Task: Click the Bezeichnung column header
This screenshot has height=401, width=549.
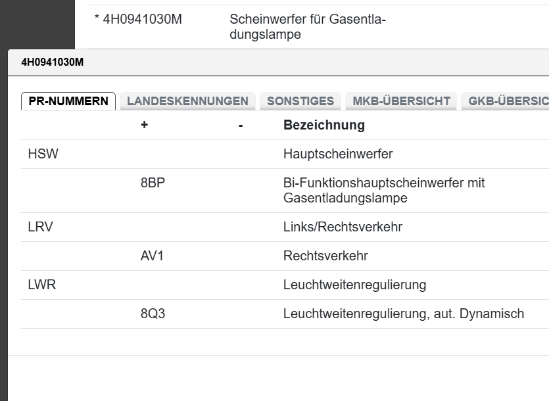Action: pos(323,125)
